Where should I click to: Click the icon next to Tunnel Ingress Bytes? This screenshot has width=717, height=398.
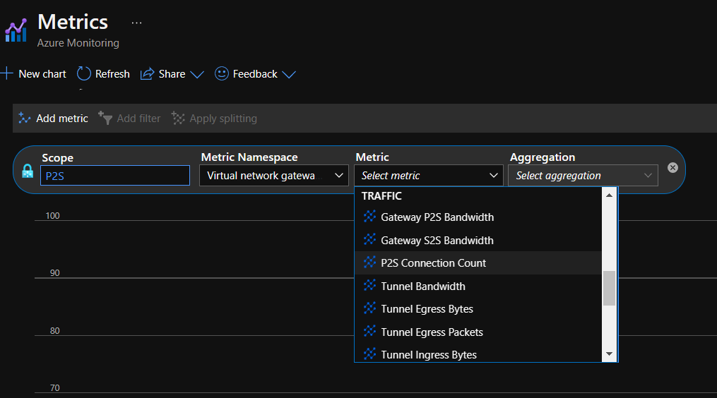[x=369, y=354]
